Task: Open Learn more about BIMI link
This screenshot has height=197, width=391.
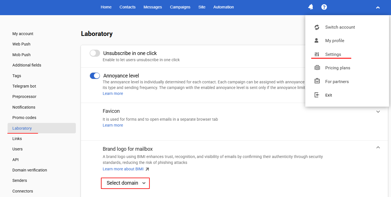Action: (123, 169)
